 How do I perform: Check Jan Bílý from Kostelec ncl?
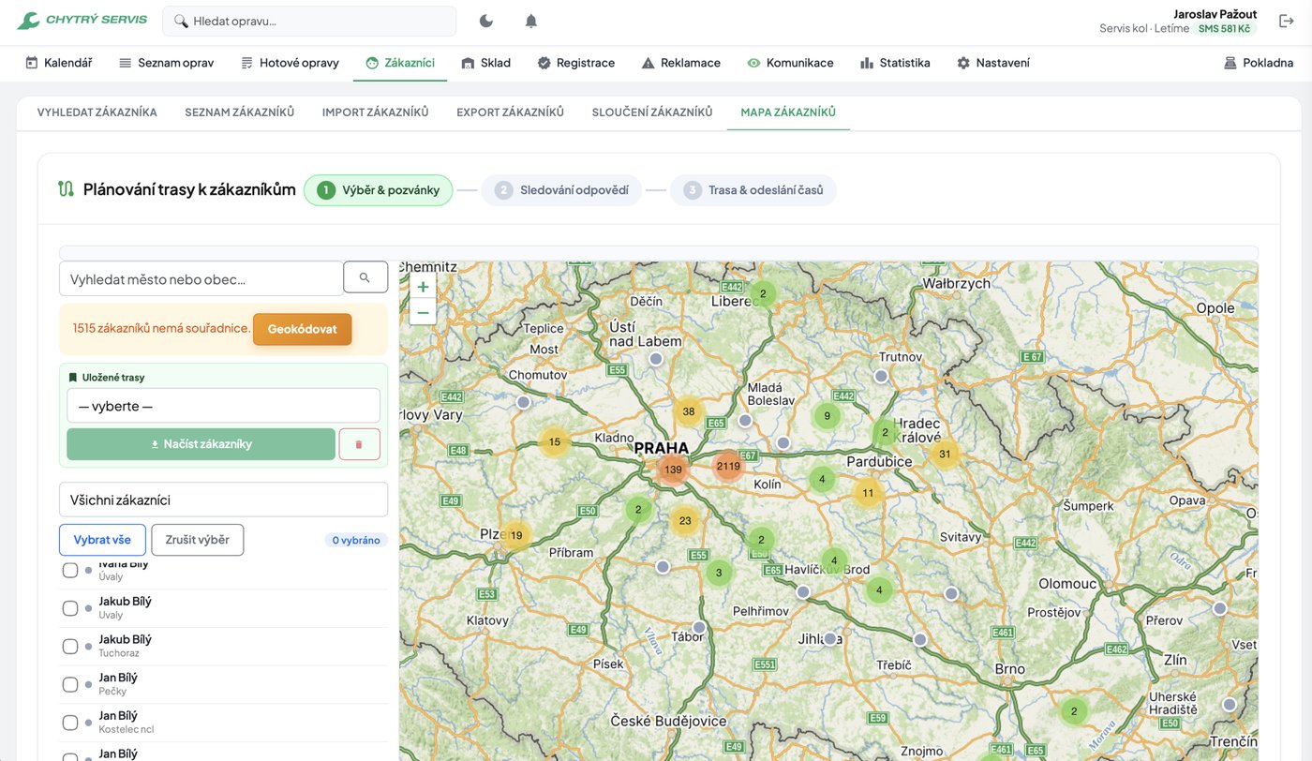pos(70,723)
